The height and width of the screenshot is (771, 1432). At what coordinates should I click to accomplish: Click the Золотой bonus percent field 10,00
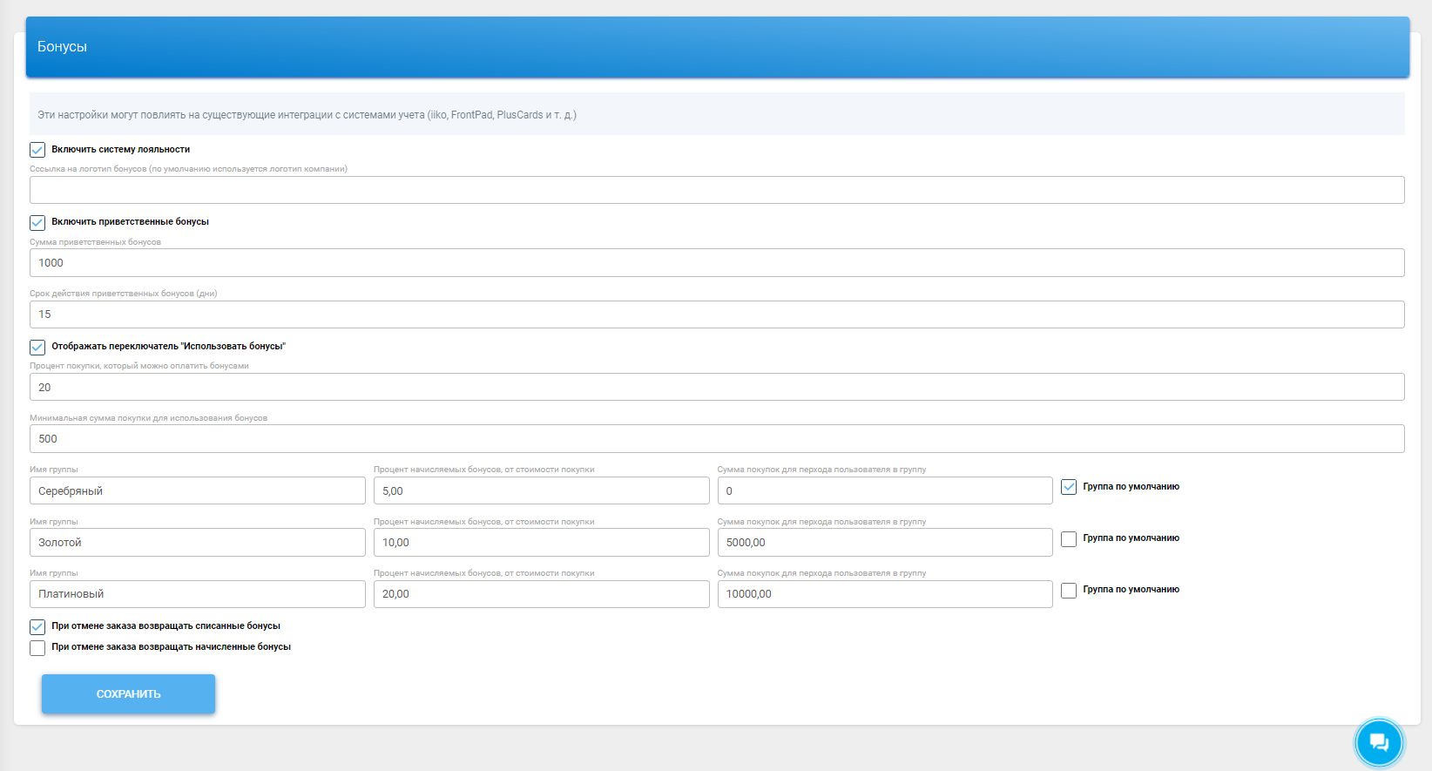(x=541, y=543)
